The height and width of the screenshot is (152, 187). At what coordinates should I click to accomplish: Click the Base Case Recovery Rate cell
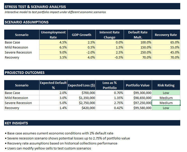click(166, 42)
